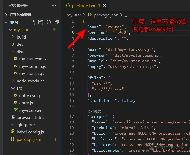Close the package.json editor tab
Viewport: 190px width, 155px height.
105,5
